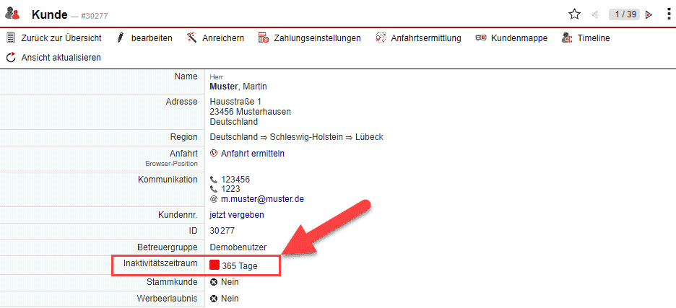This screenshot has height=308, width=676.
Task: Click the red Inaktivitätszeitraum color square
Action: point(214,265)
